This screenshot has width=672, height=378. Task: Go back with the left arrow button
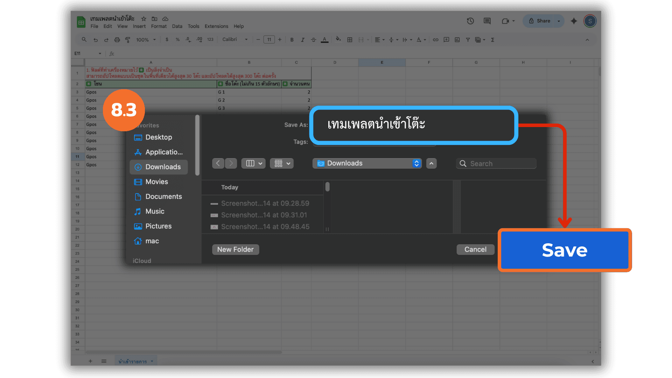(x=218, y=163)
